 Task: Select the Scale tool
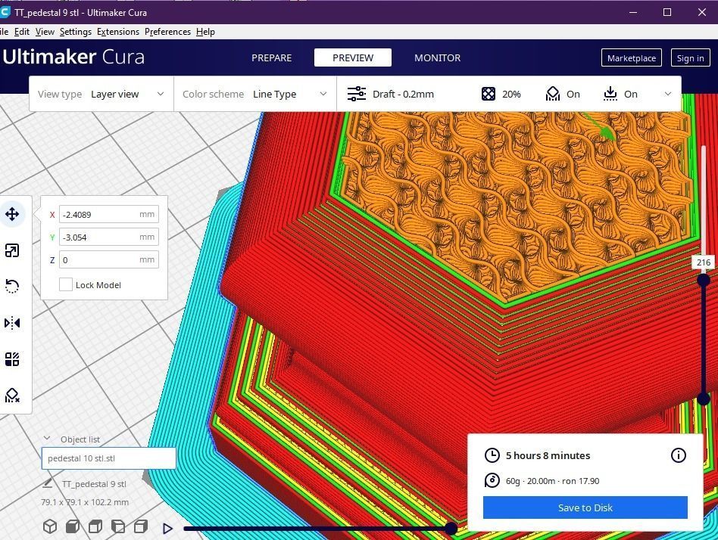[12, 250]
